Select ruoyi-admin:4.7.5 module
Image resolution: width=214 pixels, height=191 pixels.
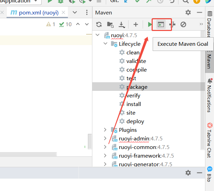pos(141,138)
